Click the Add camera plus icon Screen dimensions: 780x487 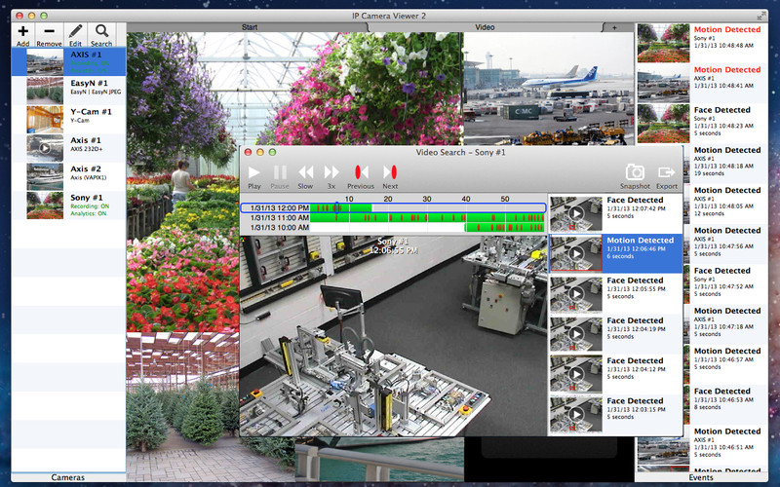point(22,32)
